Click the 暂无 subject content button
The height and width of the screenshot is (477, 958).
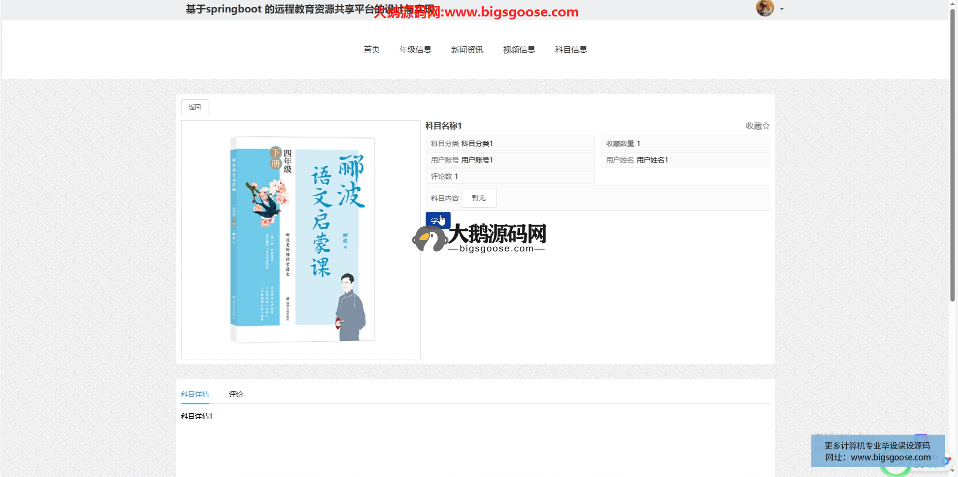[x=479, y=198]
